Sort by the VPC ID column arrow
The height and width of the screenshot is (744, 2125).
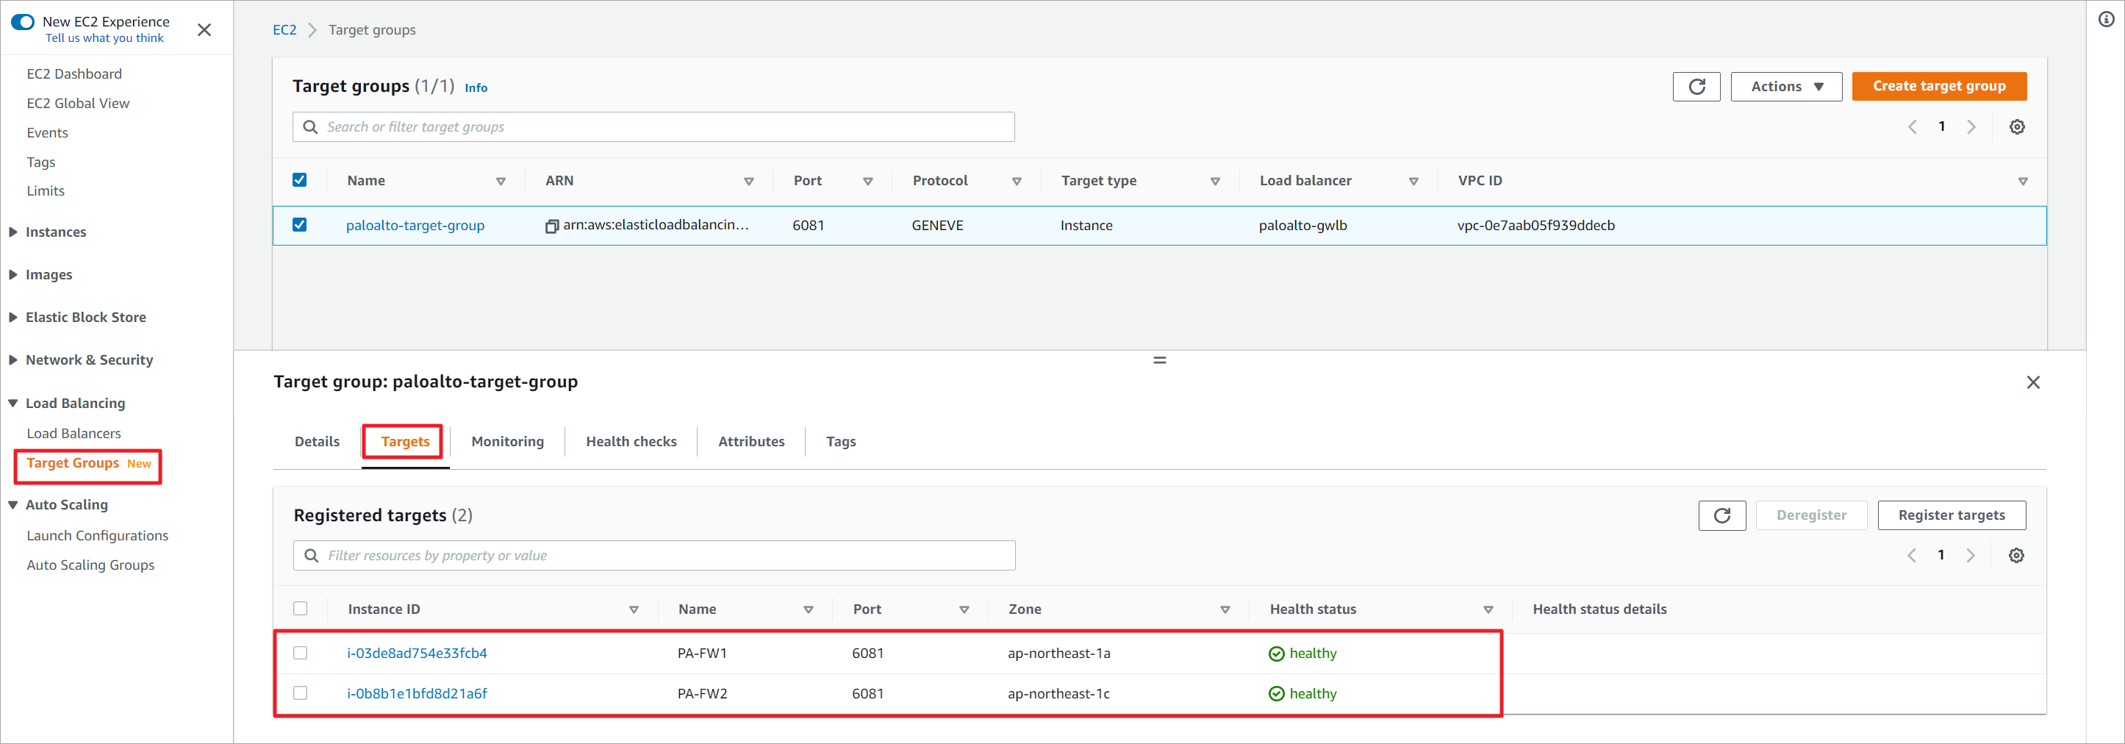pos(2024,182)
